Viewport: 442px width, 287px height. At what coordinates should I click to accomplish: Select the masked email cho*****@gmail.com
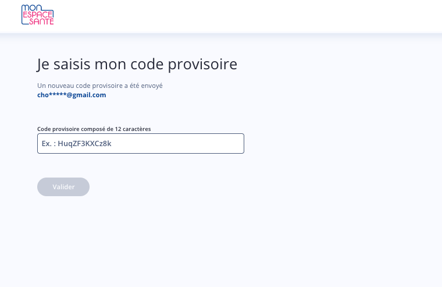pos(72,95)
